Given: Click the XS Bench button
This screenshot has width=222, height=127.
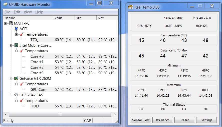Looking at the screenshot, I should coord(163,120).
